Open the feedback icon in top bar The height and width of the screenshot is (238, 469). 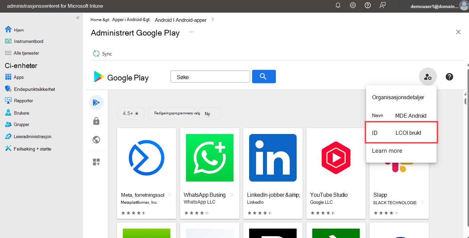pyautogui.click(x=383, y=5)
